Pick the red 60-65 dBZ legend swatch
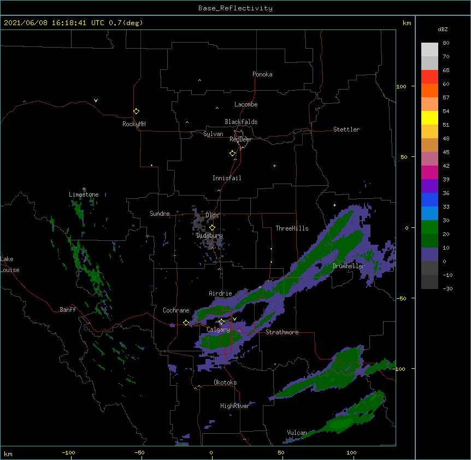The width and height of the screenshot is (471, 460). (429, 76)
